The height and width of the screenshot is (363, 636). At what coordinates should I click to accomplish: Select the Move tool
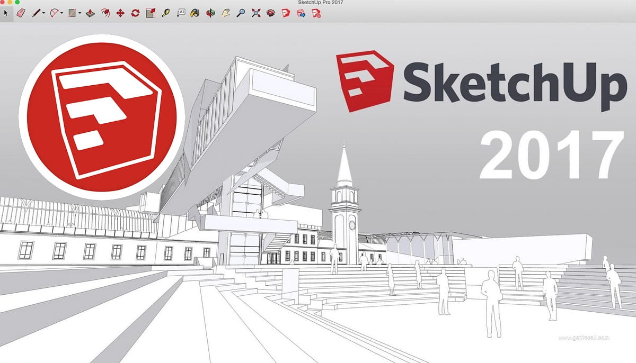click(120, 12)
